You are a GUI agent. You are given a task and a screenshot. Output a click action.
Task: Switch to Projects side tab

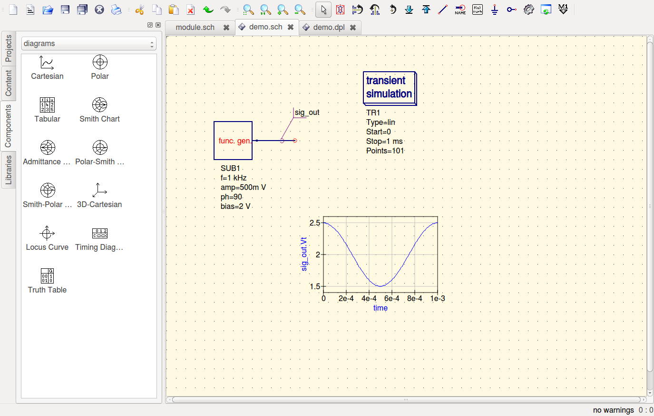(x=9, y=48)
